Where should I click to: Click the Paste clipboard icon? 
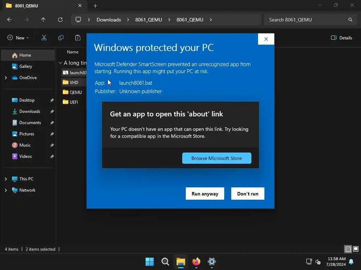coord(78,38)
